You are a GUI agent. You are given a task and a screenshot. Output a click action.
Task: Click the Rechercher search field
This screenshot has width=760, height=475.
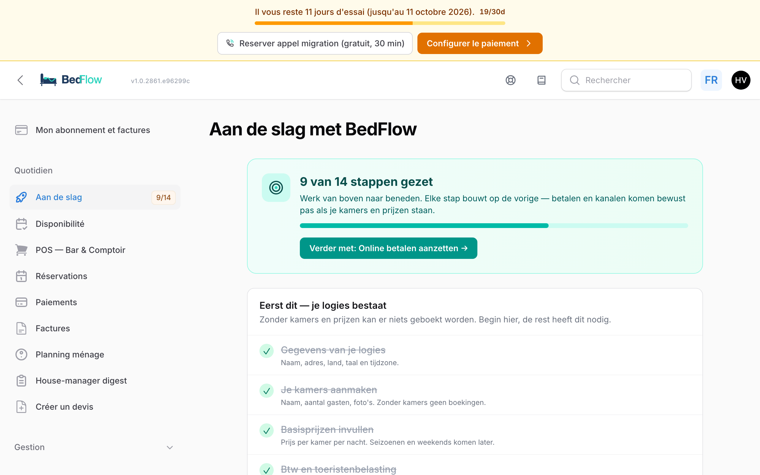point(626,80)
